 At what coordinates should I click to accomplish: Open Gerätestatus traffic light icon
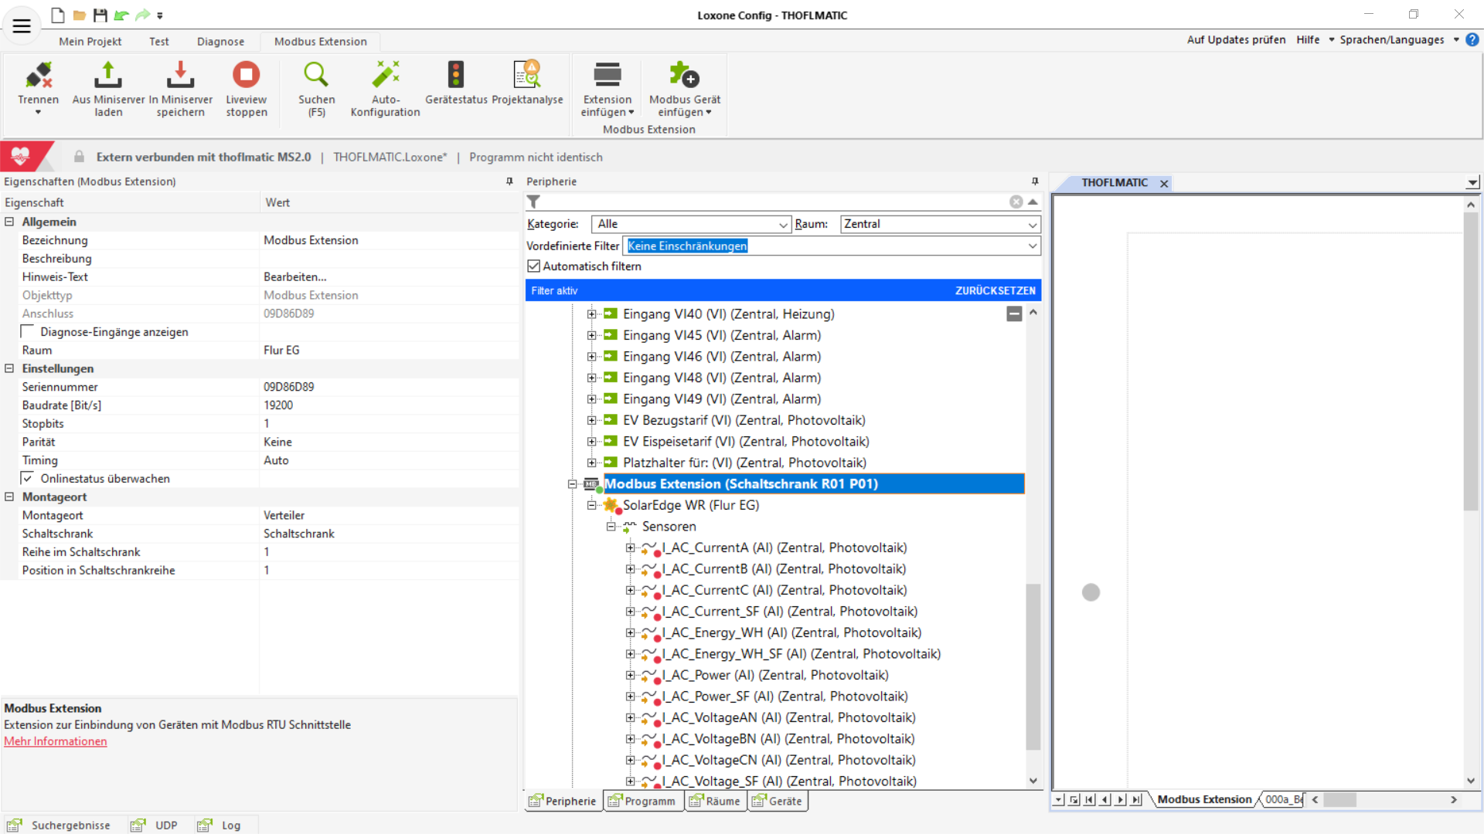(x=456, y=76)
